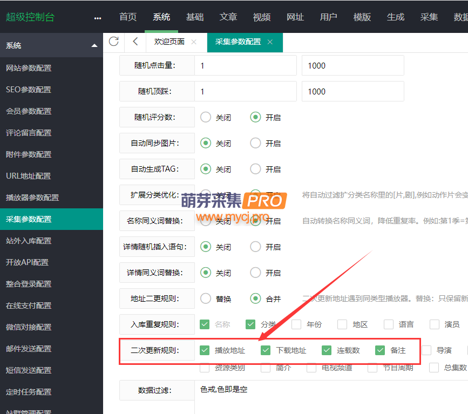This screenshot has height=414, width=468.
Task: Select 合并 for 地址二更规则
Action: click(x=255, y=299)
